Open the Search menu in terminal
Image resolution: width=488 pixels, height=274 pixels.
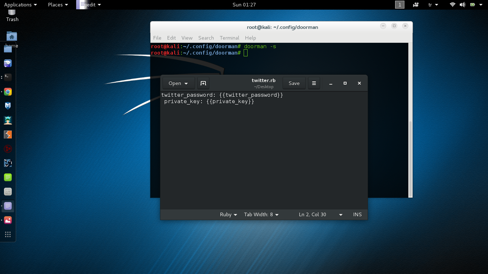[x=206, y=38]
